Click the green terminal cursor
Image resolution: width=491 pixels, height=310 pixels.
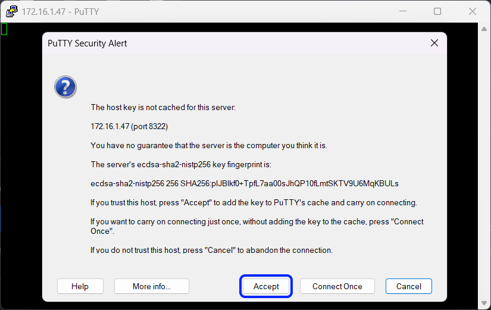point(4,29)
